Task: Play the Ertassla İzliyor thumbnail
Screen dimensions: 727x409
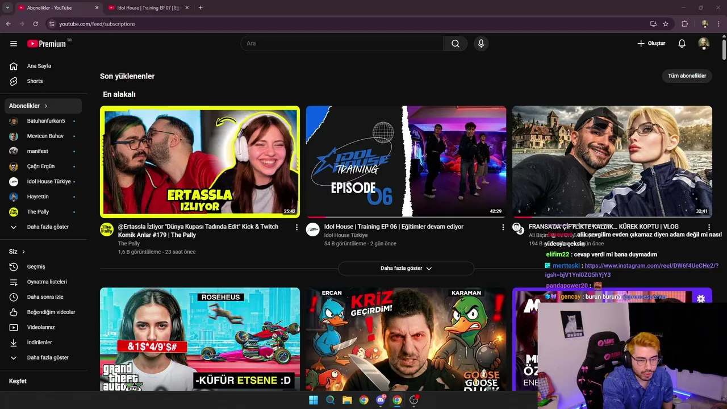Action: [200, 162]
